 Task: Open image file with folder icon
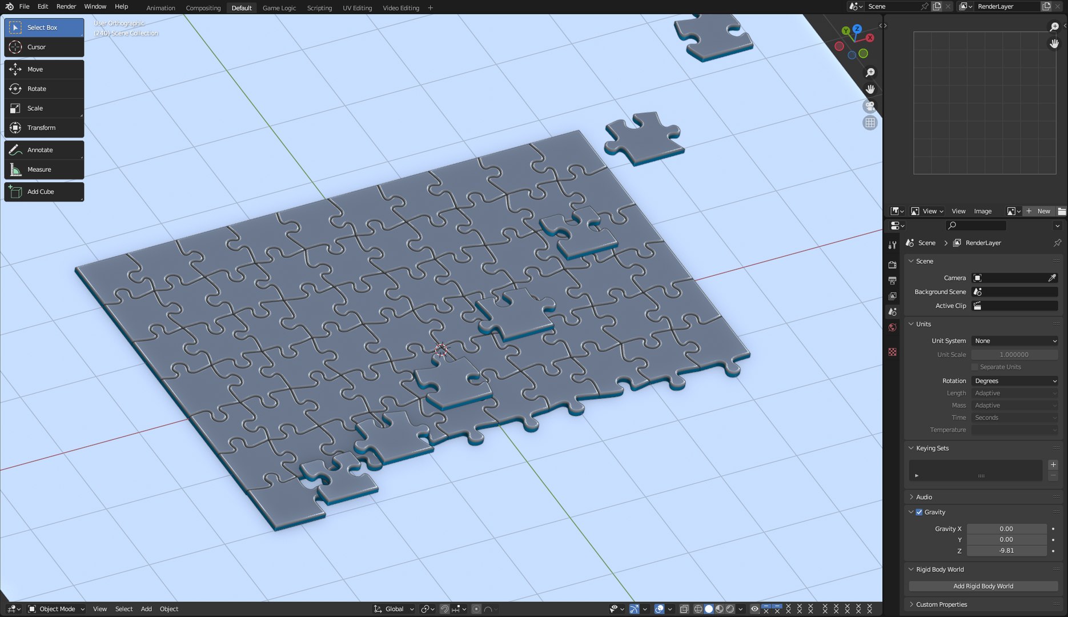pyautogui.click(x=1062, y=211)
